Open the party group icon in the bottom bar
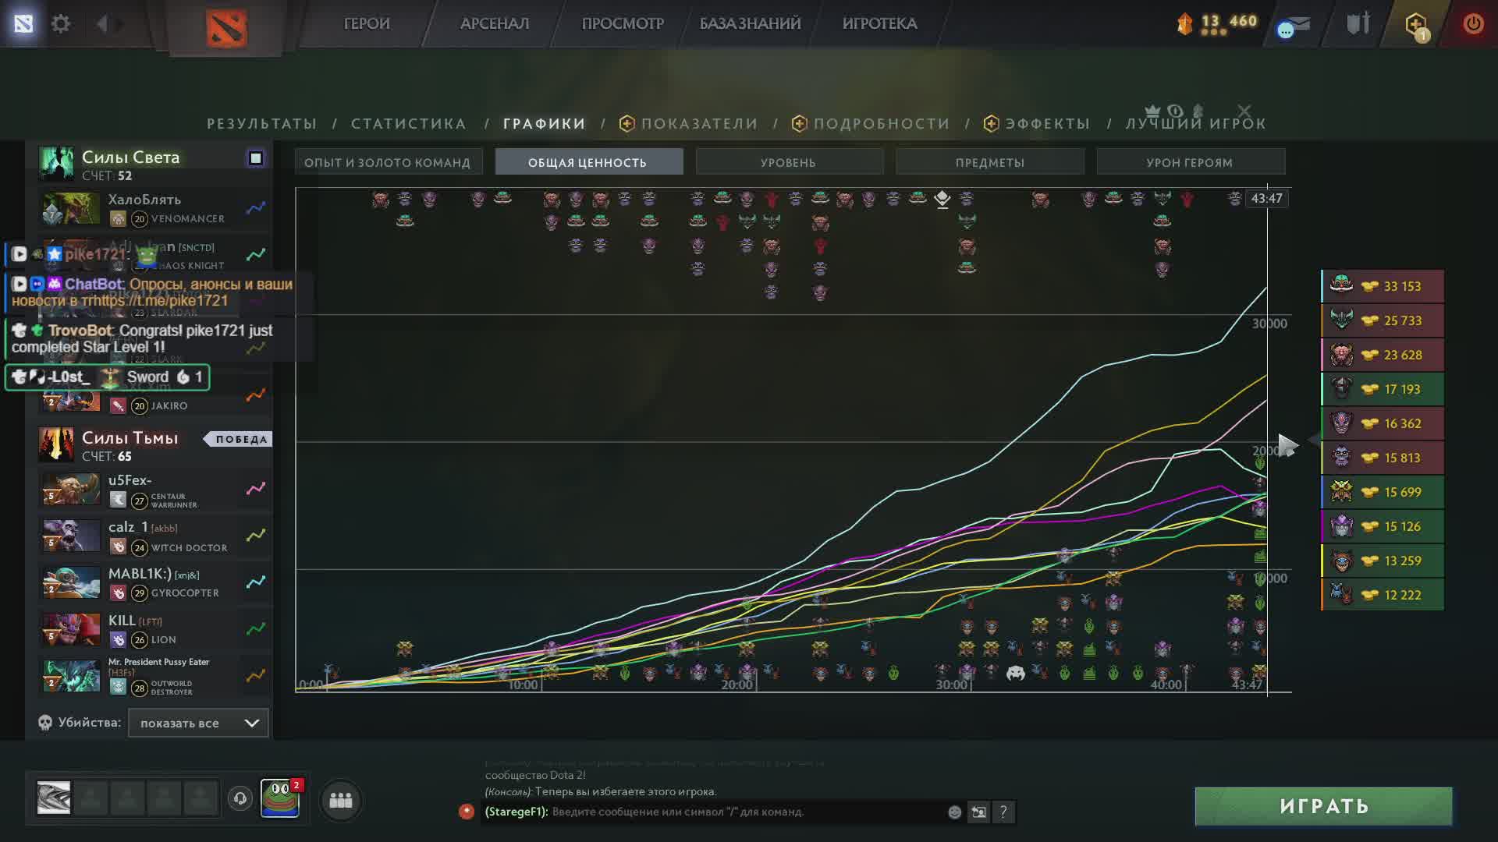The image size is (1498, 842). coord(341,800)
